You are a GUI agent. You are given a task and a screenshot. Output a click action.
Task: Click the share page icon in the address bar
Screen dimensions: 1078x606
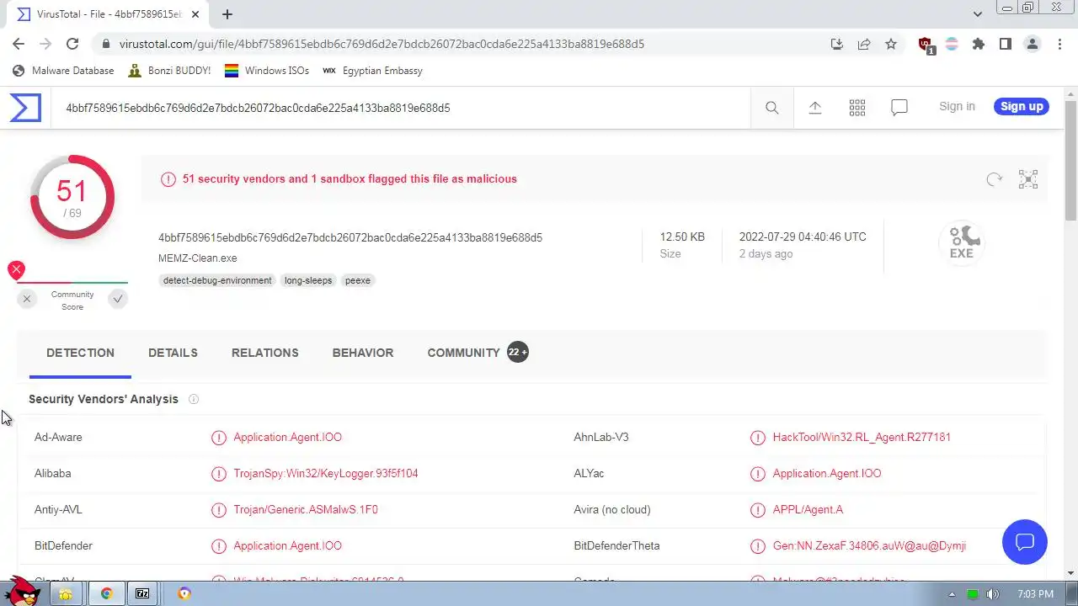tap(864, 44)
